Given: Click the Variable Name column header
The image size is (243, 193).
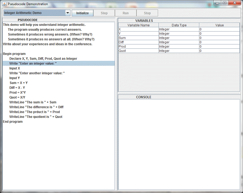Looking at the screenshot, I should click(x=138, y=25).
